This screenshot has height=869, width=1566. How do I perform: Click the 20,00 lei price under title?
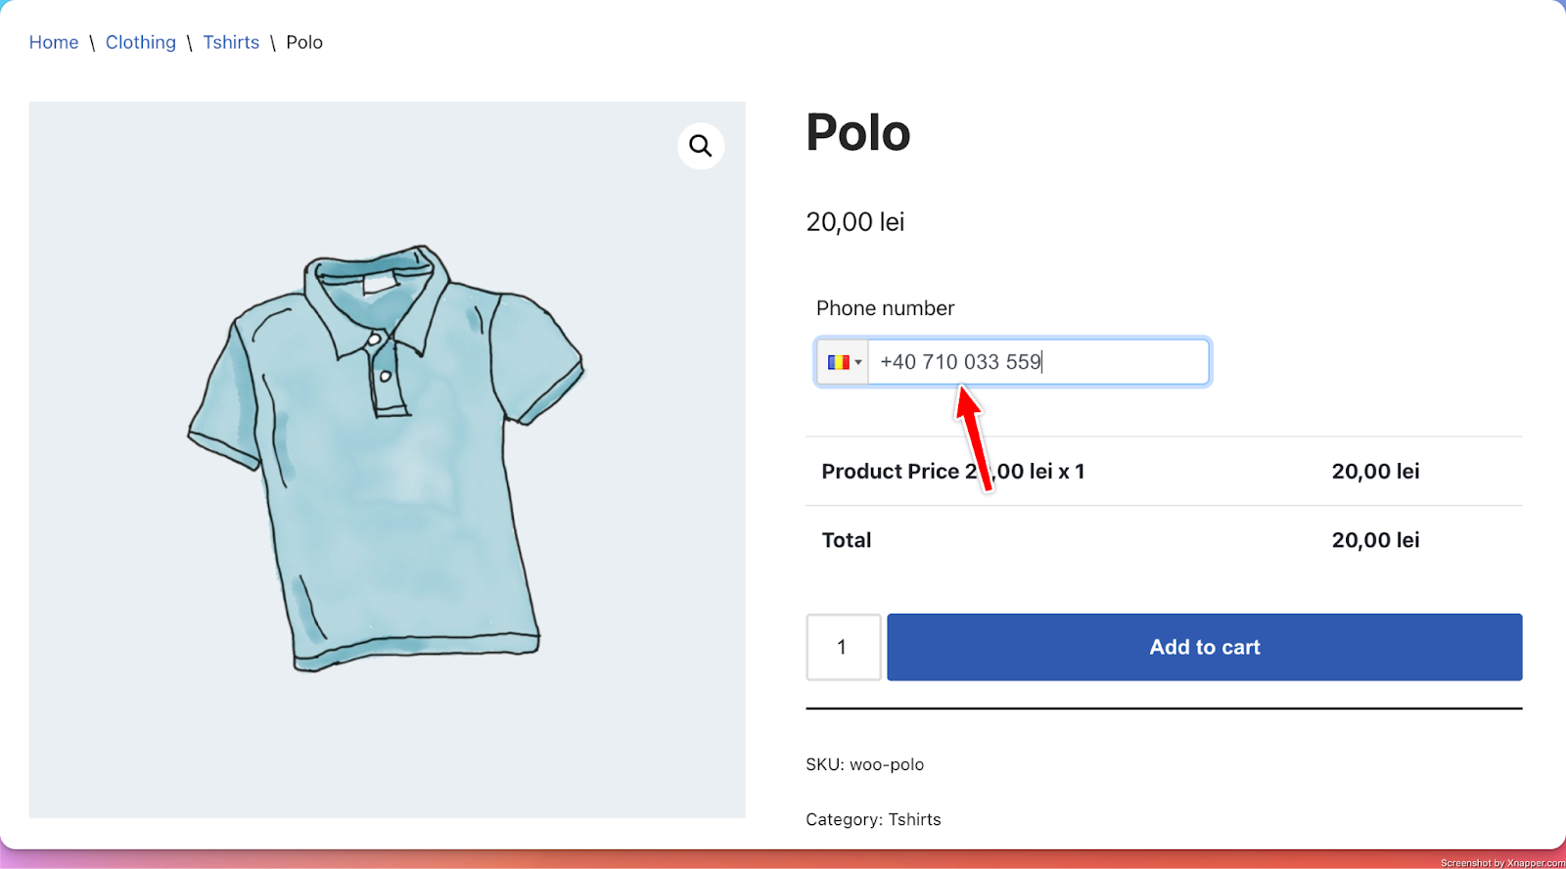pos(854,222)
